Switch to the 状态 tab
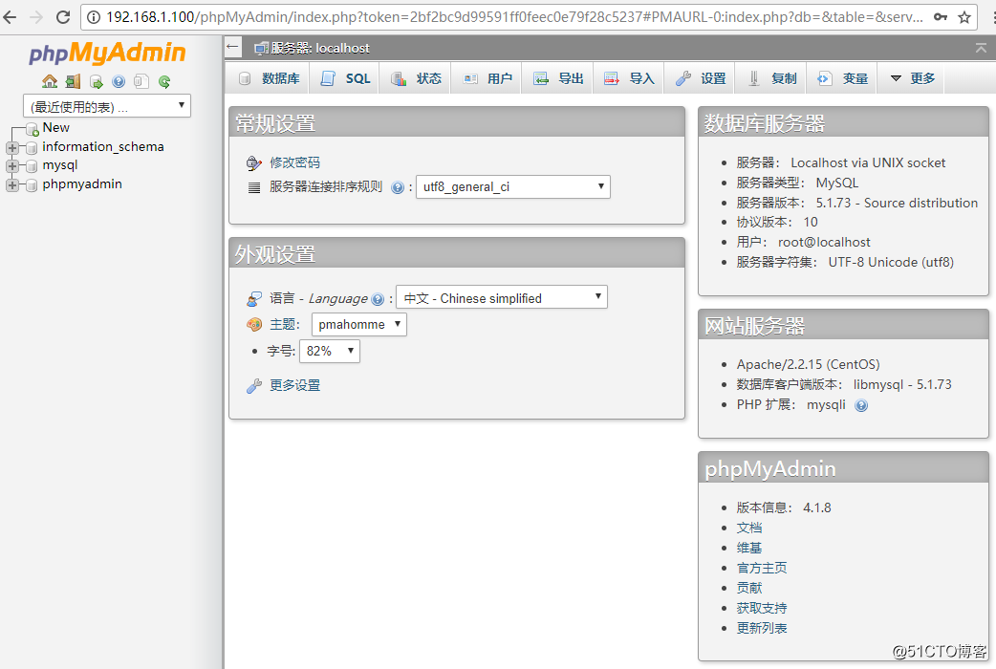Viewport: 996px width, 669px height. pos(416,78)
